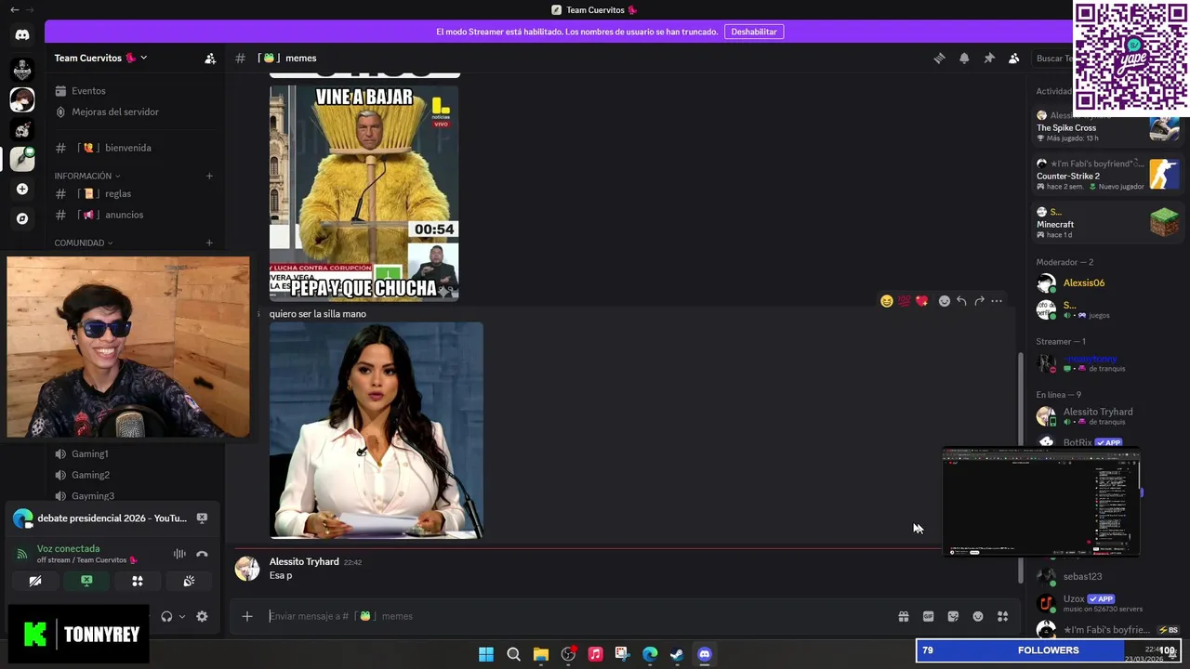
Task: Open the Counter-Strike 2 activity card
Action: tap(1107, 175)
